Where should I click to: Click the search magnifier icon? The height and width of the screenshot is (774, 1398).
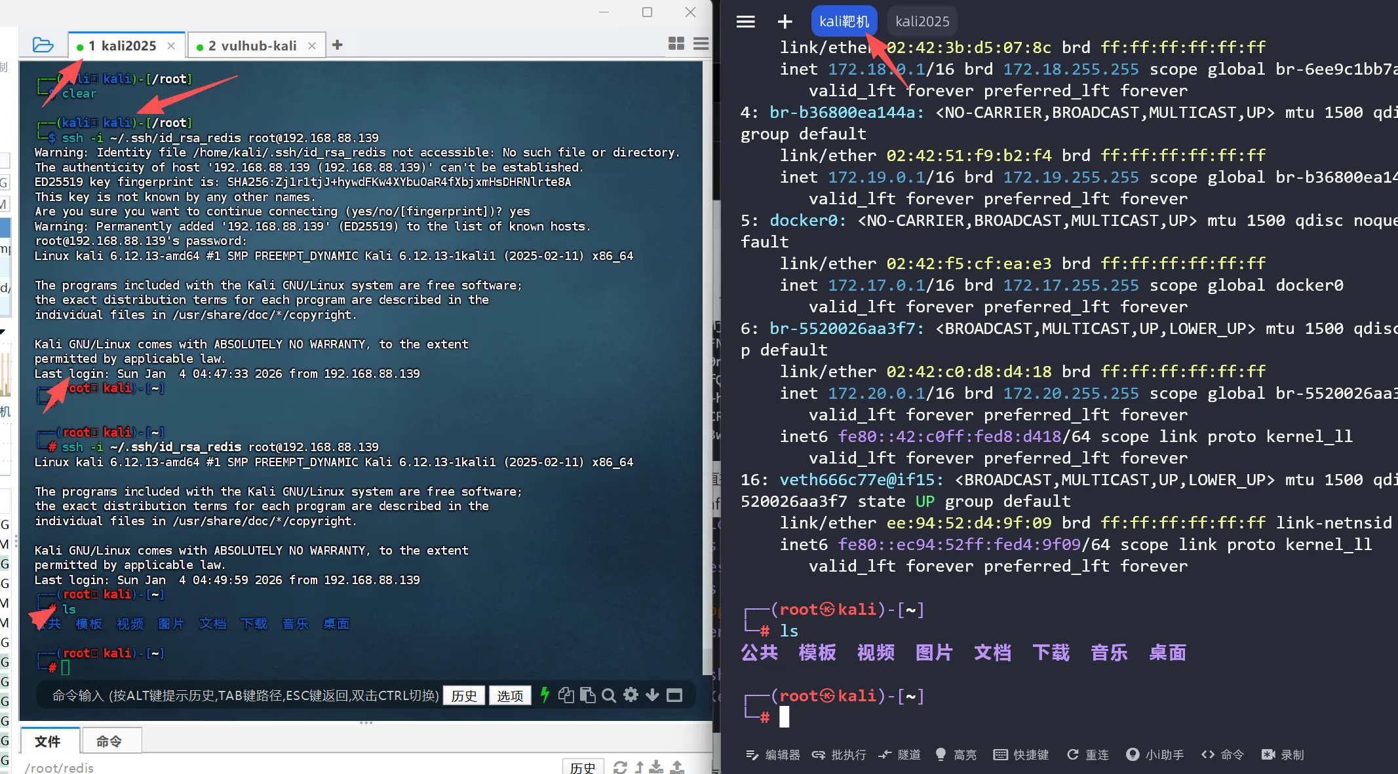click(x=609, y=695)
